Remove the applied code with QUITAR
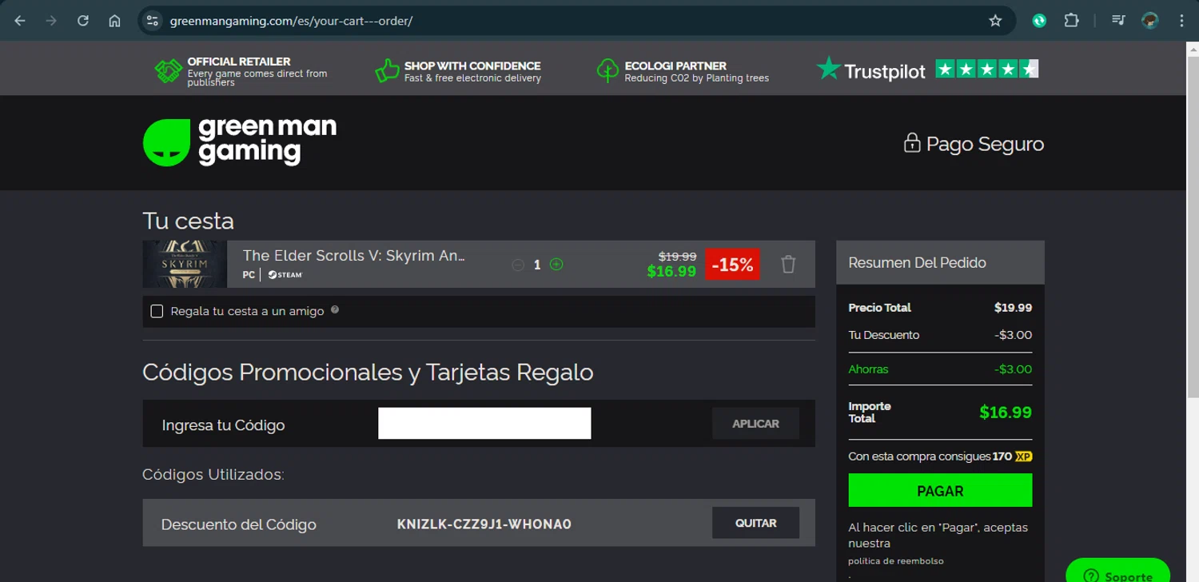 coord(755,523)
